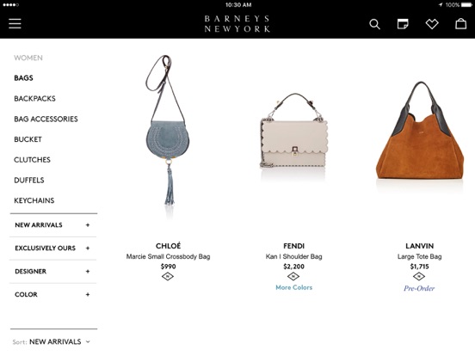This screenshot has width=475, height=356.
Task: Open the shopping bag icon
Action: tap(460, 23)
